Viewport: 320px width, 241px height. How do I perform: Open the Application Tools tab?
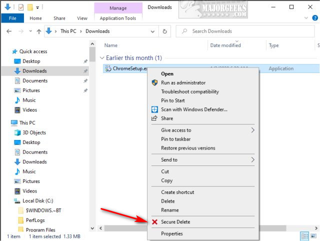[x=118, y=18]
